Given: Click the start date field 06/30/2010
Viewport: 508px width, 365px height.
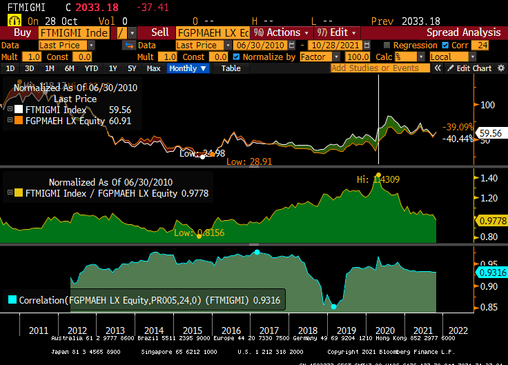Looking at the screenshot, I should [260, 45].
